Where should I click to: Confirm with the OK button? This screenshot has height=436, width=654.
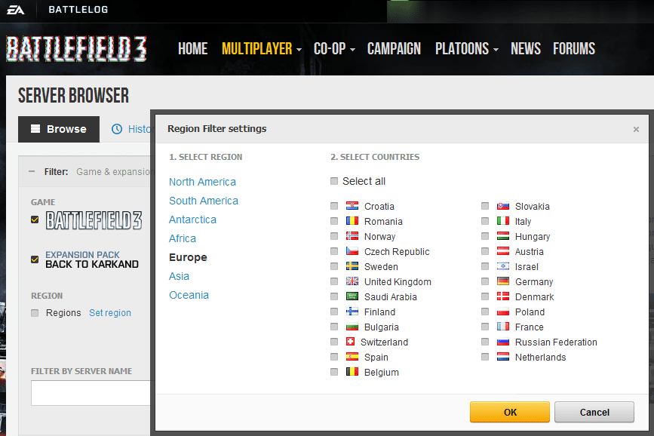[x=510, y=412]
